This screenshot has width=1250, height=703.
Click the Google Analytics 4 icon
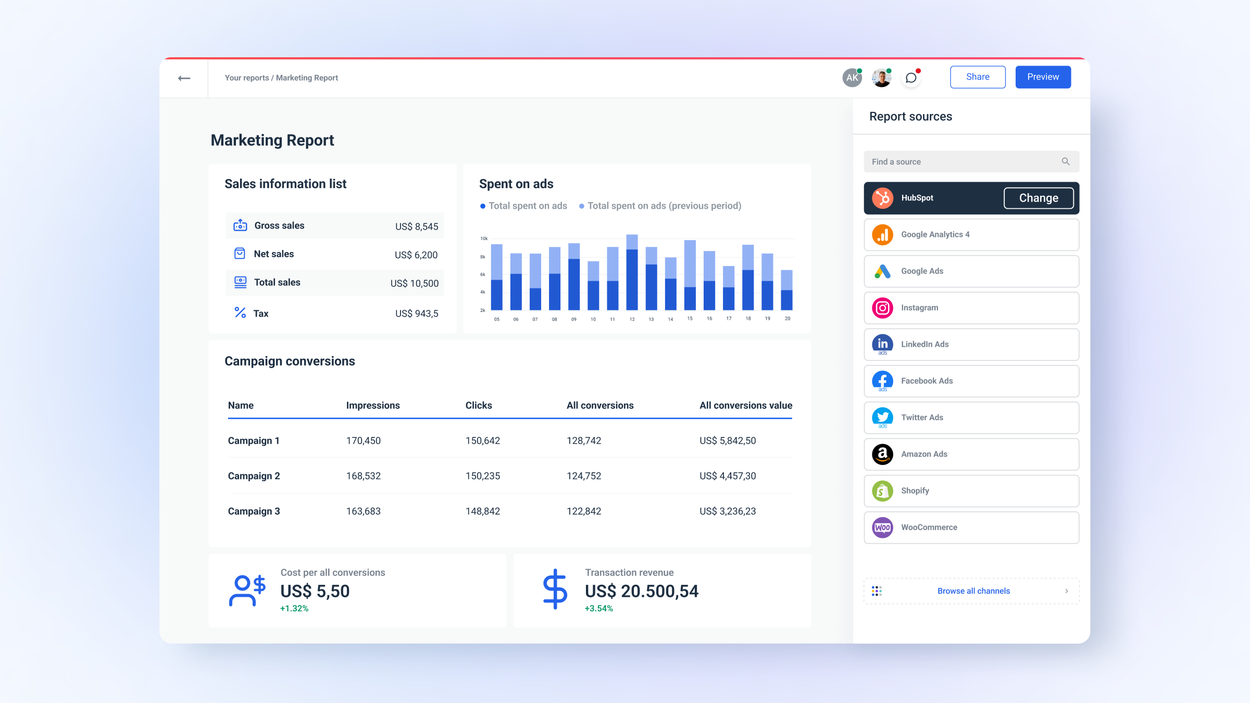pos(883,234)
